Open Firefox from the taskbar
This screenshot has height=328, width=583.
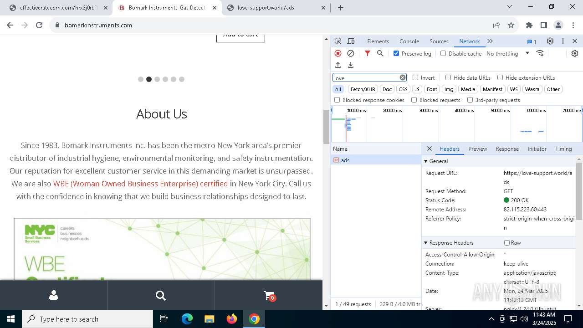point(232,319)
